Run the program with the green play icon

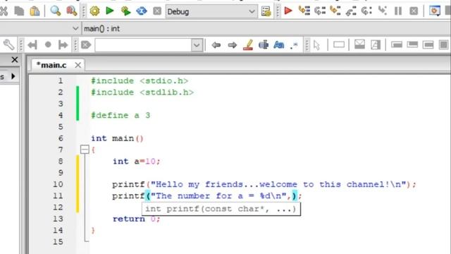pos(110,11)
